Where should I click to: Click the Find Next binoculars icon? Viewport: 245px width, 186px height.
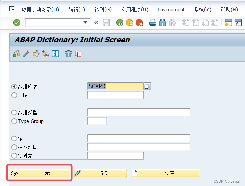click(x=172, y=23)
